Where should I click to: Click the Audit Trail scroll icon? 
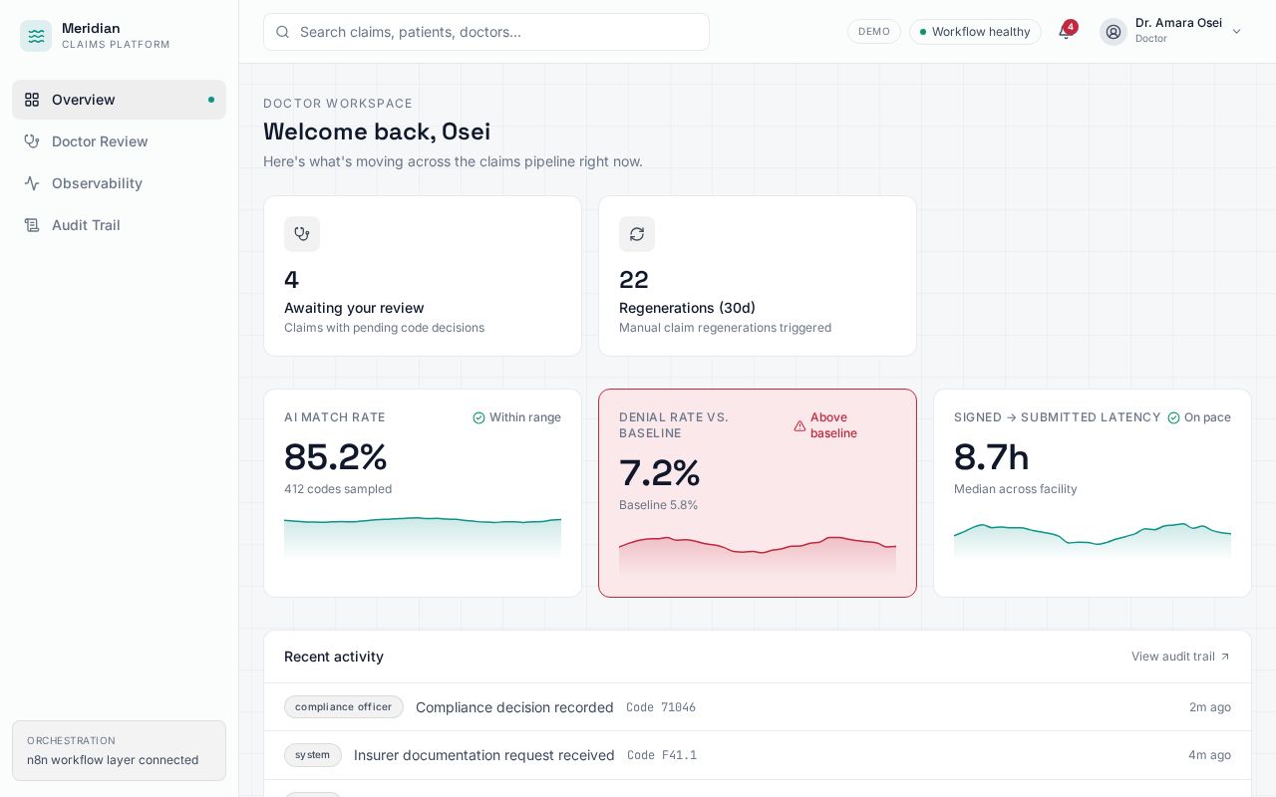click(x=32, y=225)
